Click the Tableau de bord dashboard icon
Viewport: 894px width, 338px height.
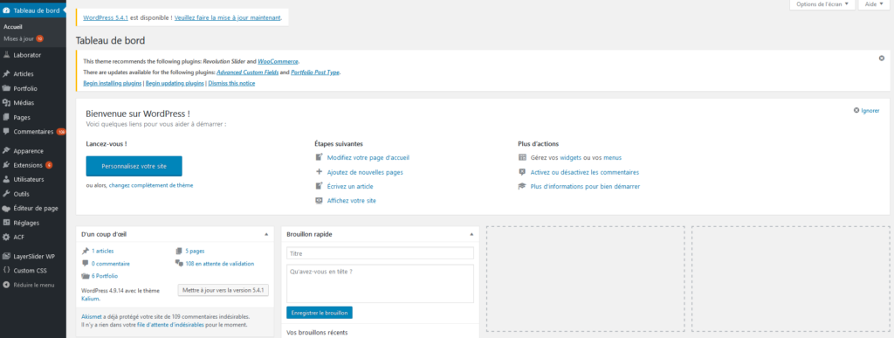pos(6,10)
